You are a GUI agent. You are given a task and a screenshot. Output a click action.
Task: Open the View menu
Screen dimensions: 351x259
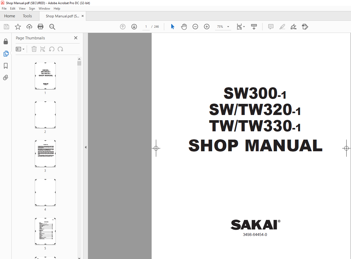coord(22,9)
